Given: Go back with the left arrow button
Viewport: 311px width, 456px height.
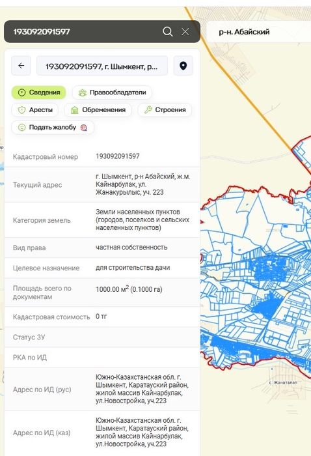Looking at the screenshot, I should click(21, 66).
